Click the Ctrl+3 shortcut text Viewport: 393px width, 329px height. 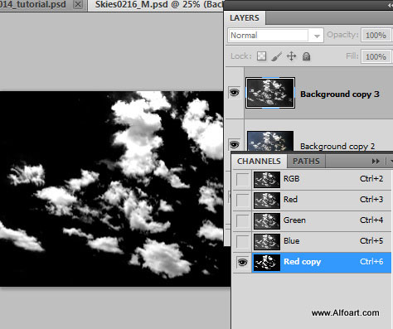pyautogui.click(x=371, y=200)
